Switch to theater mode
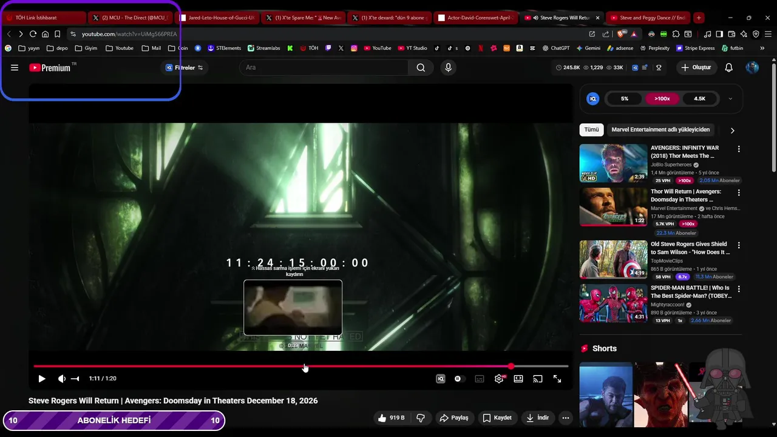The height and width of the screenshot is (437, 777). click(x=518, y=379)
